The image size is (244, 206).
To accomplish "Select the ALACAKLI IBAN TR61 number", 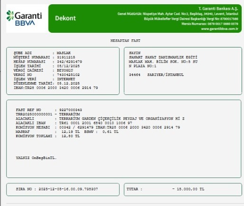I will coord(95,123).
